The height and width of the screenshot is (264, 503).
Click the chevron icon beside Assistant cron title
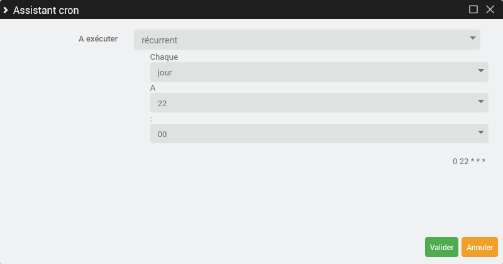(x=6, y=10)
